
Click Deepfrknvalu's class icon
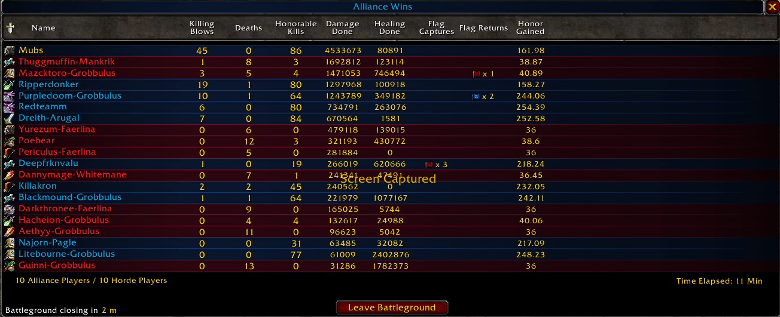9,164
